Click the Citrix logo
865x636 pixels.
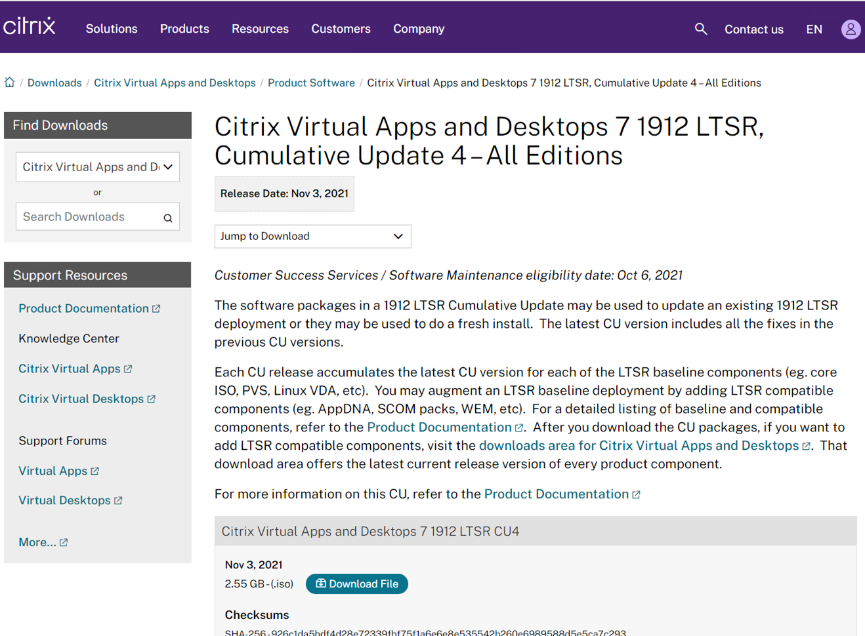point(29,27)
